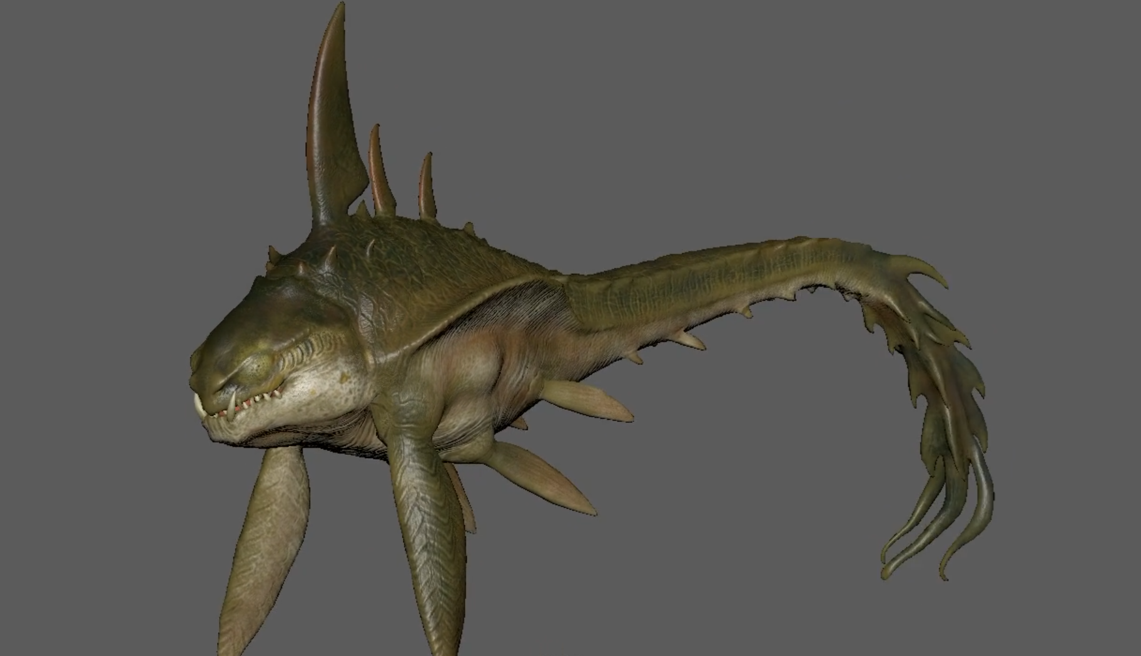Click the rearmost short dorsal spine
This screenshot has width=1141, height=656.
coord(427,187)
